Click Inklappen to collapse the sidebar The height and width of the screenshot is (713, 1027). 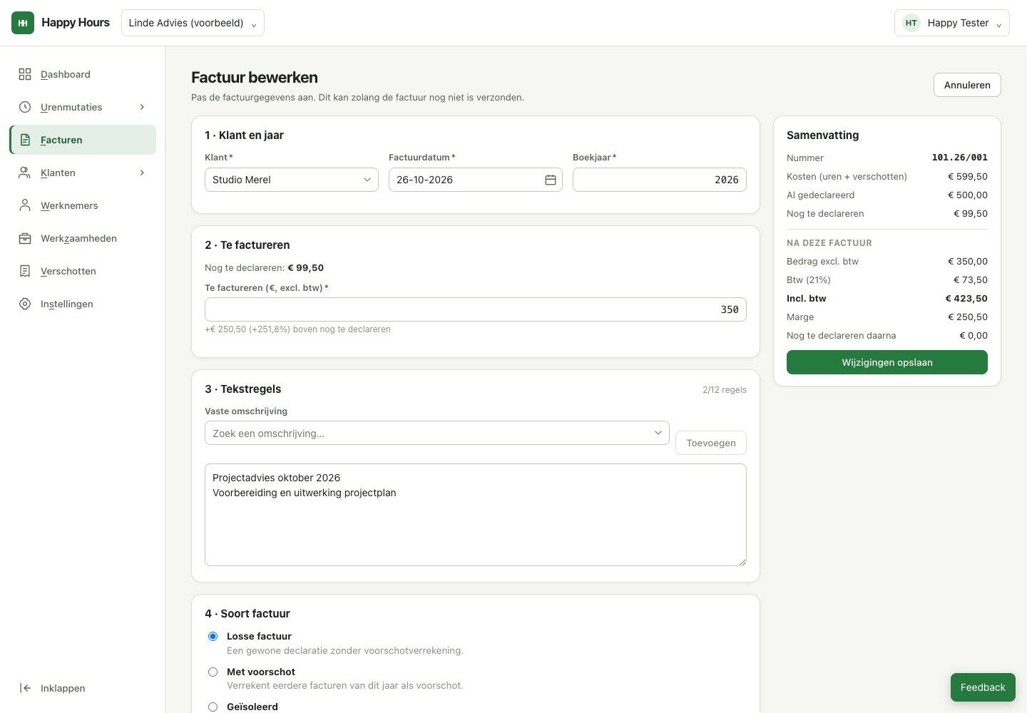[x=83, y=688]
